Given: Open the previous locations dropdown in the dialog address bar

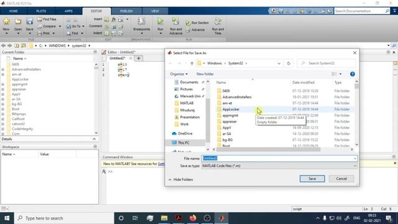Looking at the screenshot, I should pyautogui.click(x=279, y=63).
